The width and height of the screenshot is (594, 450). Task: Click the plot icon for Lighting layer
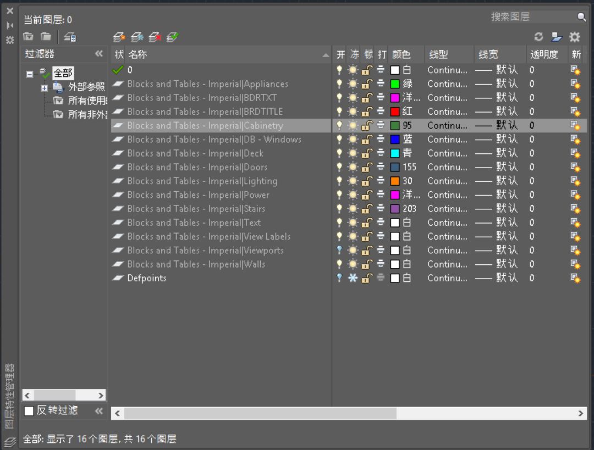(x=381, y=181)
